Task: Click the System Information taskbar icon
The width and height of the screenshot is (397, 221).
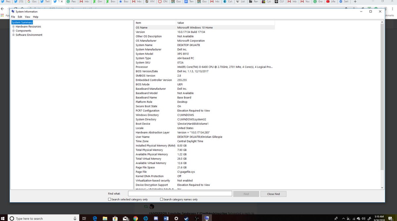Action: pyautogui.click(x=207, y=218)
